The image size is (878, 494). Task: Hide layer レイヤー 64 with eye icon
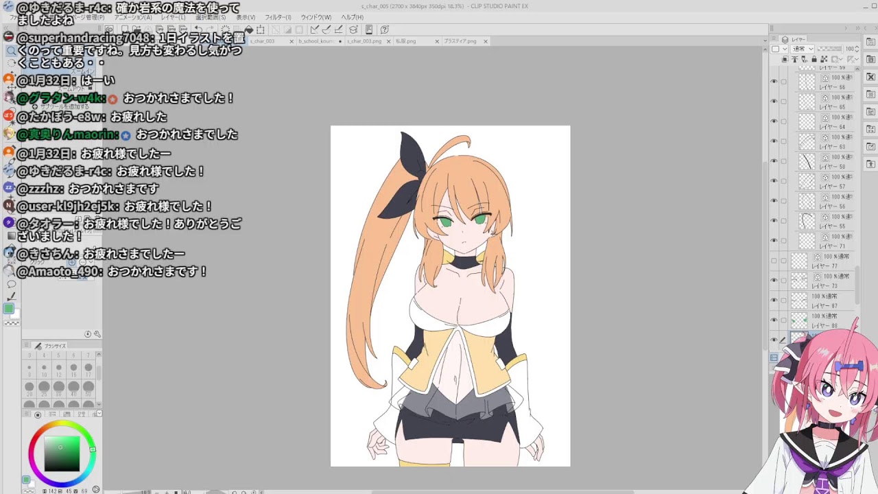coord(774,121)
